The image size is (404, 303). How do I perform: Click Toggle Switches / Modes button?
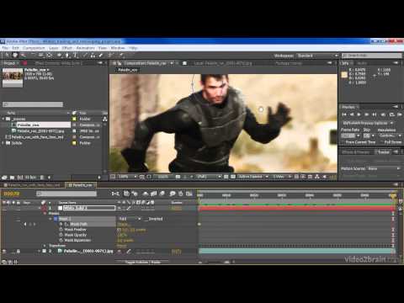pyautogui.click(x=143, y=262)
